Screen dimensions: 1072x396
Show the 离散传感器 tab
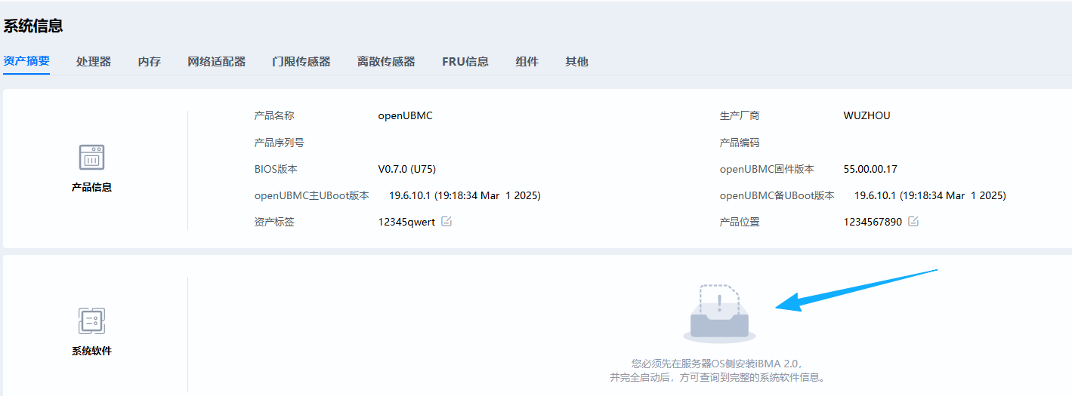(386, 62)
